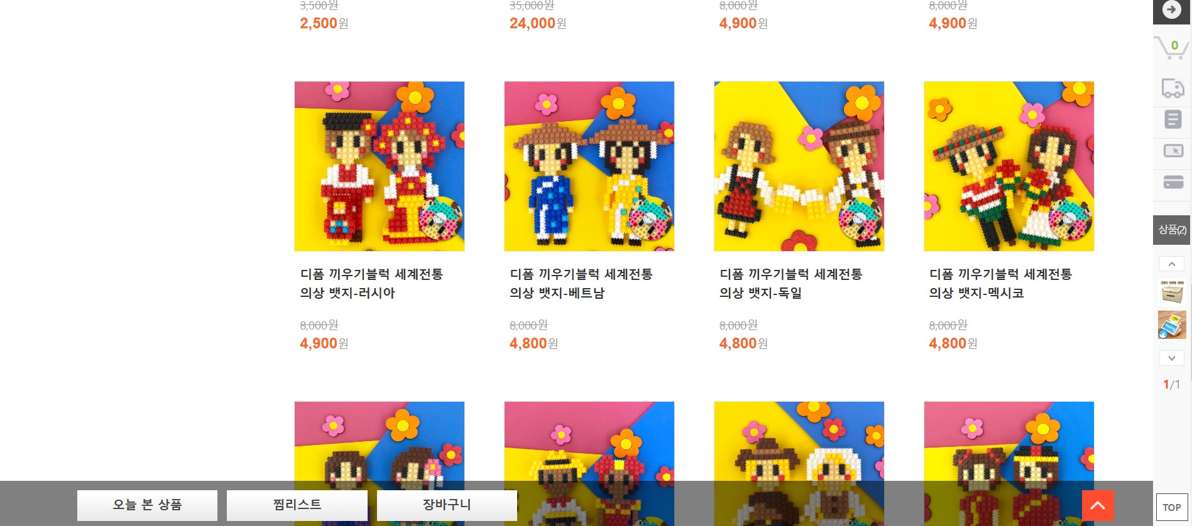
Task: Open the 오늘 본 상품 tab
Action: click(147, 505)
